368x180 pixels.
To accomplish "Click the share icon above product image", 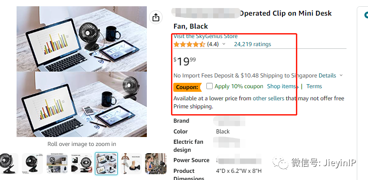I will (x=155, y=17).
